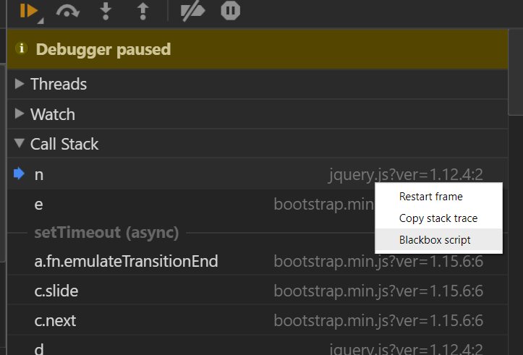Click the sidebar vertical scrollbar thumb
This screenshot has height=355, width=523.
[516, 72]
